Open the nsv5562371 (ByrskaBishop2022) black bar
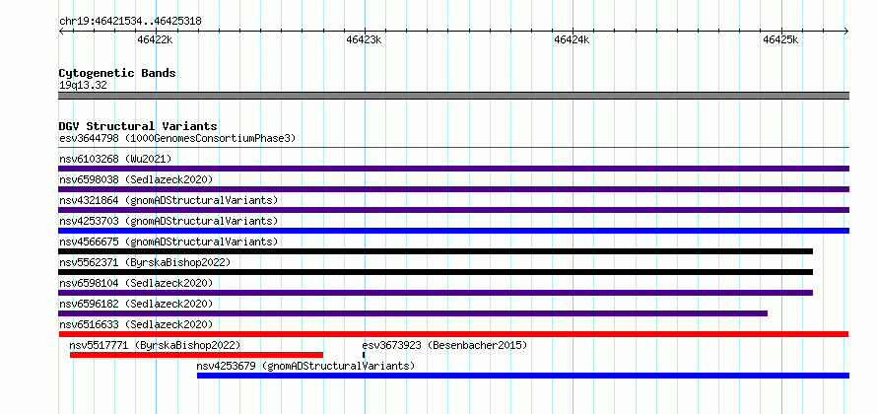 point(436,272)
